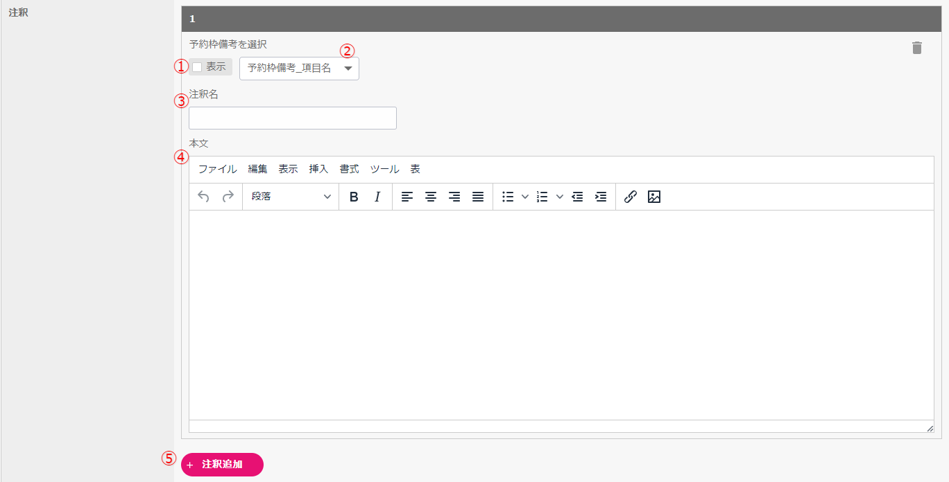The height and width of the screenshot is (482, 949).
Task: Expand bullet list style options arrow
Action: point(525,197)
